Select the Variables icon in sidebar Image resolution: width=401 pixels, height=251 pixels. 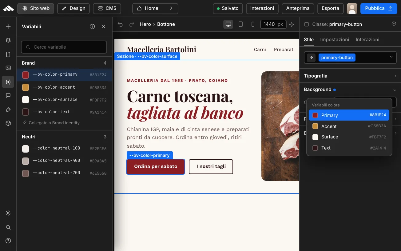click(8, 82)
